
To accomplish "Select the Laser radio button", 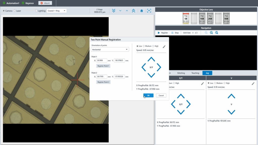I will [15, 11].
